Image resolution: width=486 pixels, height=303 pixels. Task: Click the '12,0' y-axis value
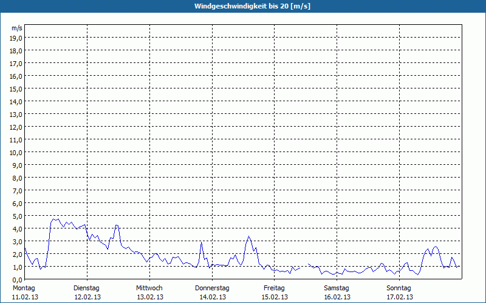[16, 127]
